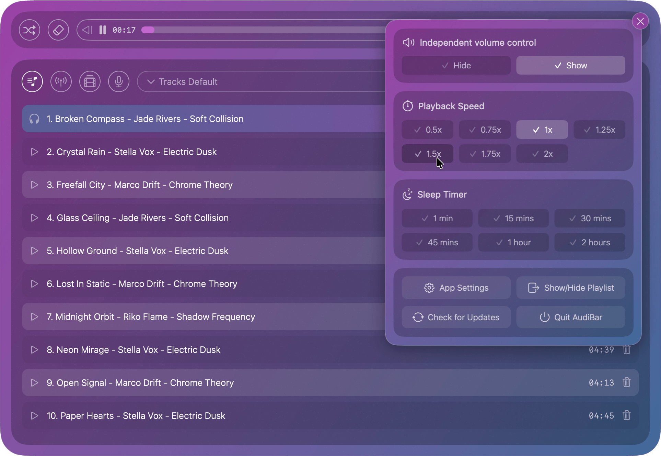Hide independent volume control

point(455,65)
